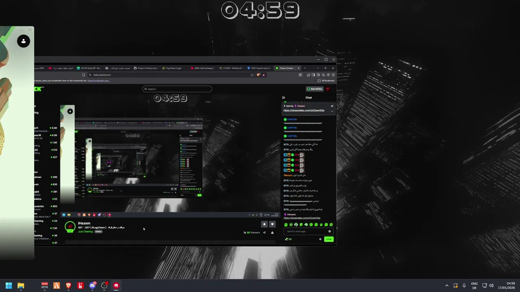This screenshot has height=292, width=520.
Task: Click the Get KICKs button
Action: 315,89
